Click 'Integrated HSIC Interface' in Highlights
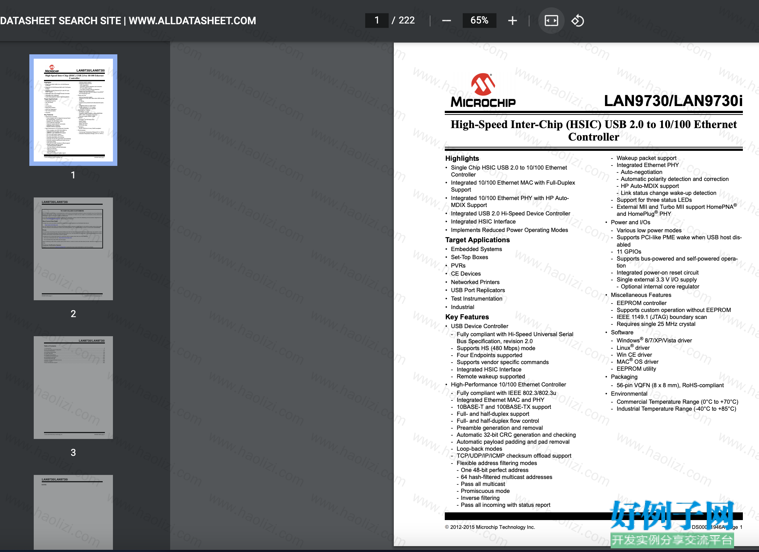 pos(483,221)
